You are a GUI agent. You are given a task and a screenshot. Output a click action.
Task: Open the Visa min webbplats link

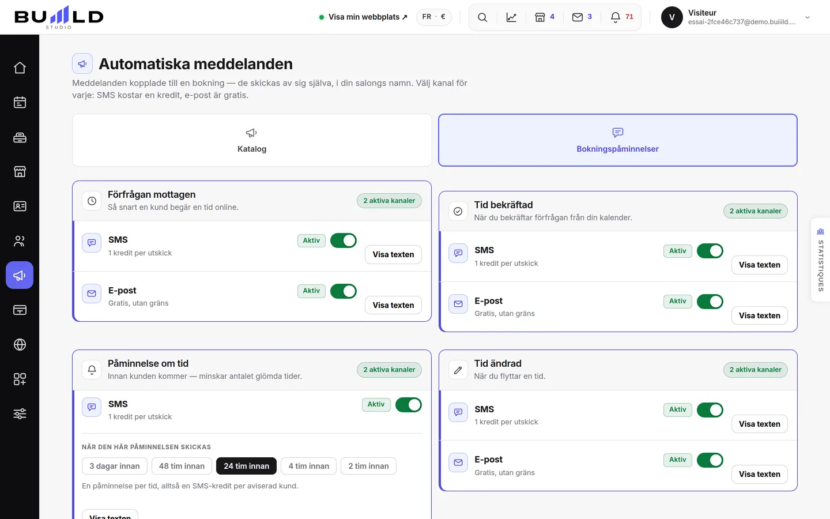point(363,17)
